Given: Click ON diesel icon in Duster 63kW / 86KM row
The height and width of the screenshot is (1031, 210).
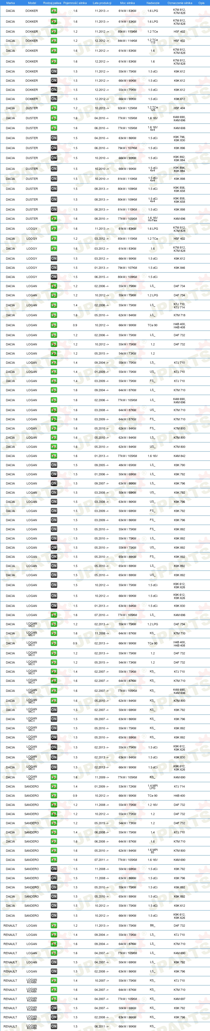Looking at the screenshot, I should 54,138.
